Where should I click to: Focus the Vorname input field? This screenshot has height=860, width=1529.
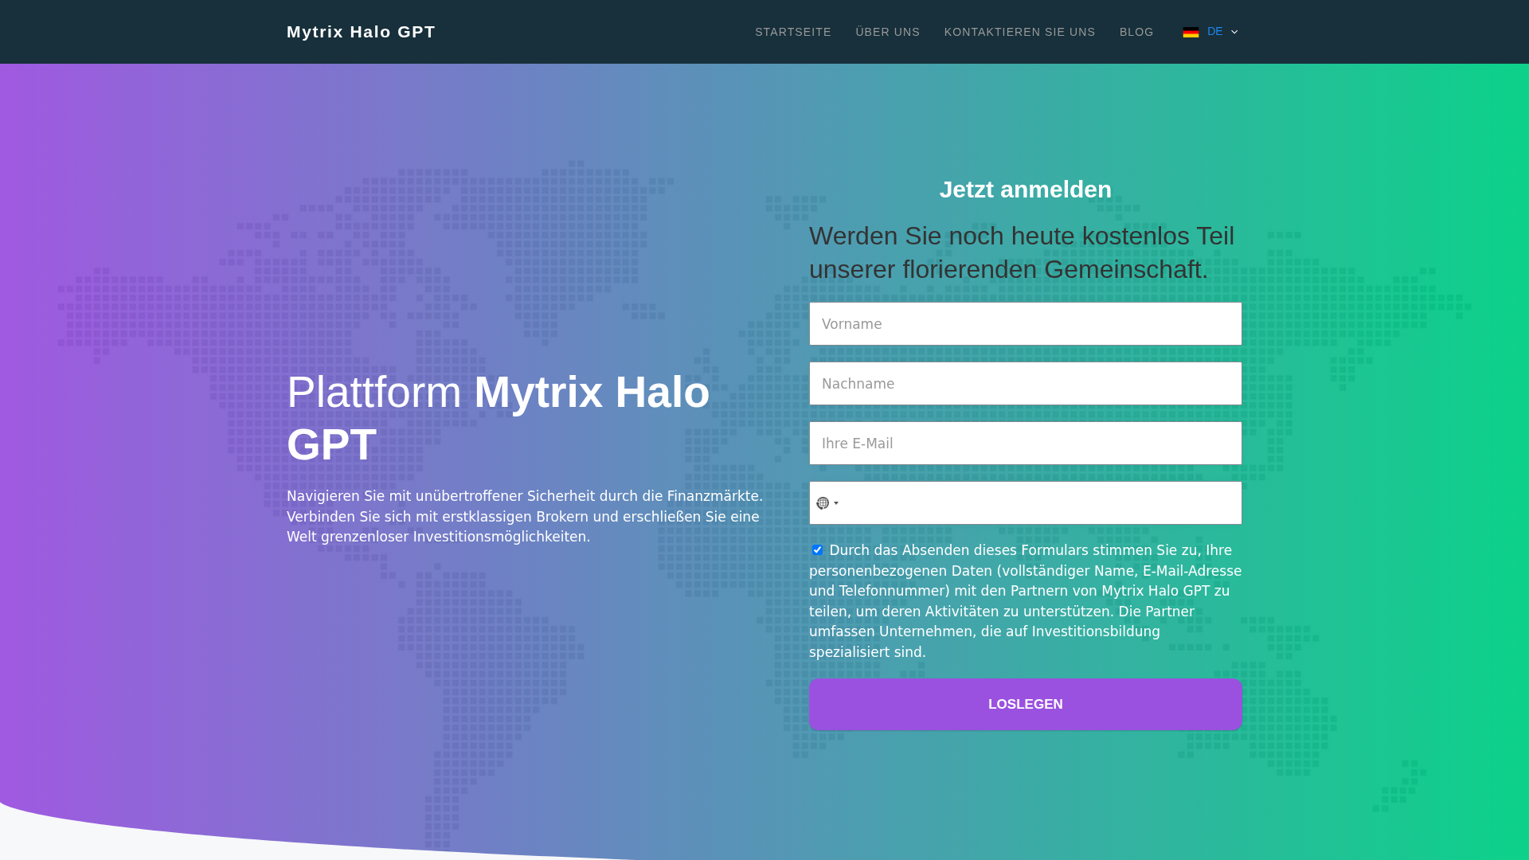click(1026, 324)
